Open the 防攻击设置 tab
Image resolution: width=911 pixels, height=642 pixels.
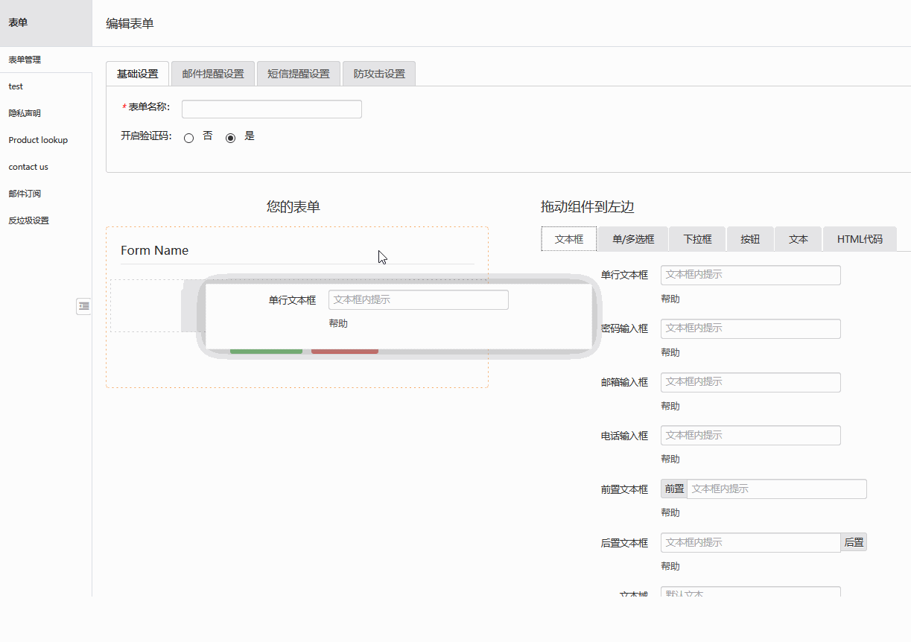click(379, 74)
